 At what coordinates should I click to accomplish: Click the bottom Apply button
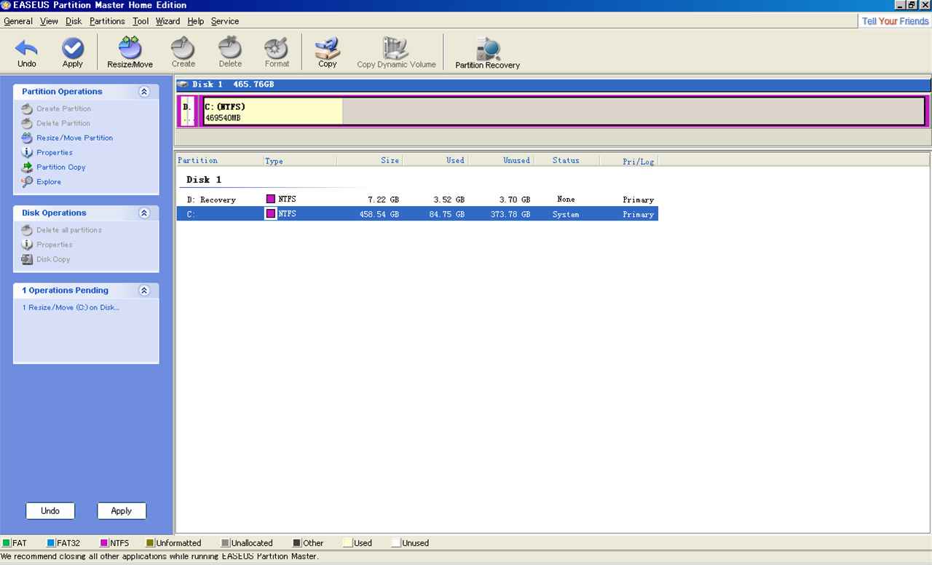(x=122, y=511)
